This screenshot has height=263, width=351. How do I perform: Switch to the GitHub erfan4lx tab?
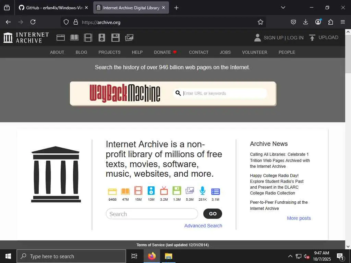coord(53,8)
